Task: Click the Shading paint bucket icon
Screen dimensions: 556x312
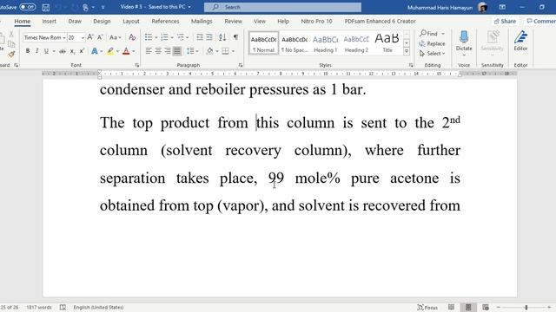Action: pos(209,51)
